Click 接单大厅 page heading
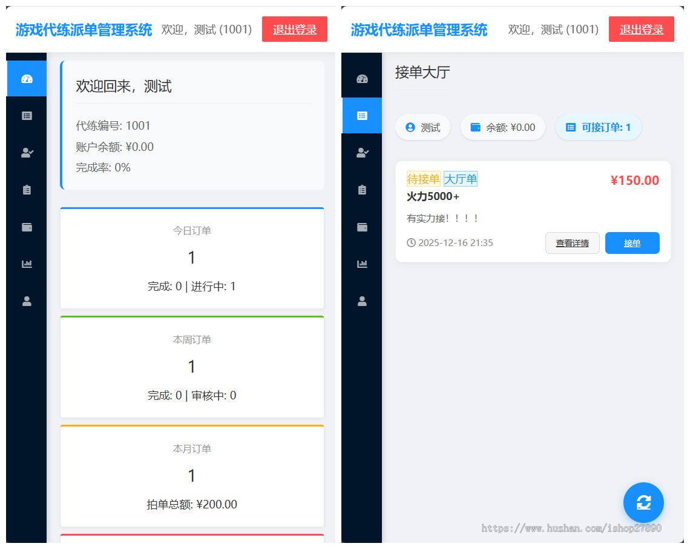The width and height of the screenshot is (690, 549). (x=422, y=72)
